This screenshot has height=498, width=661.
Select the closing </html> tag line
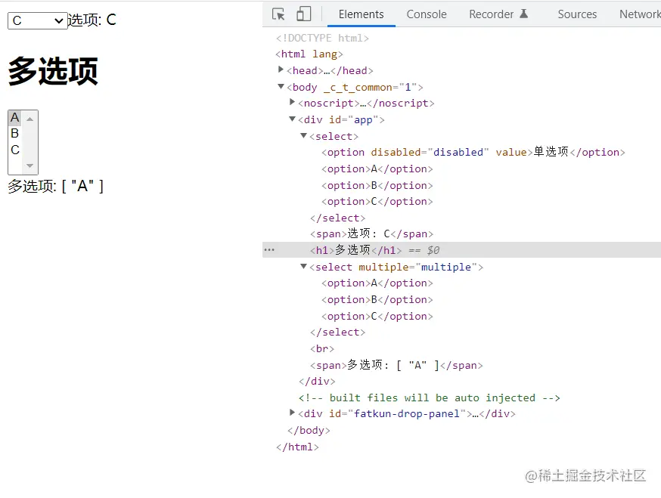[297, 447]
